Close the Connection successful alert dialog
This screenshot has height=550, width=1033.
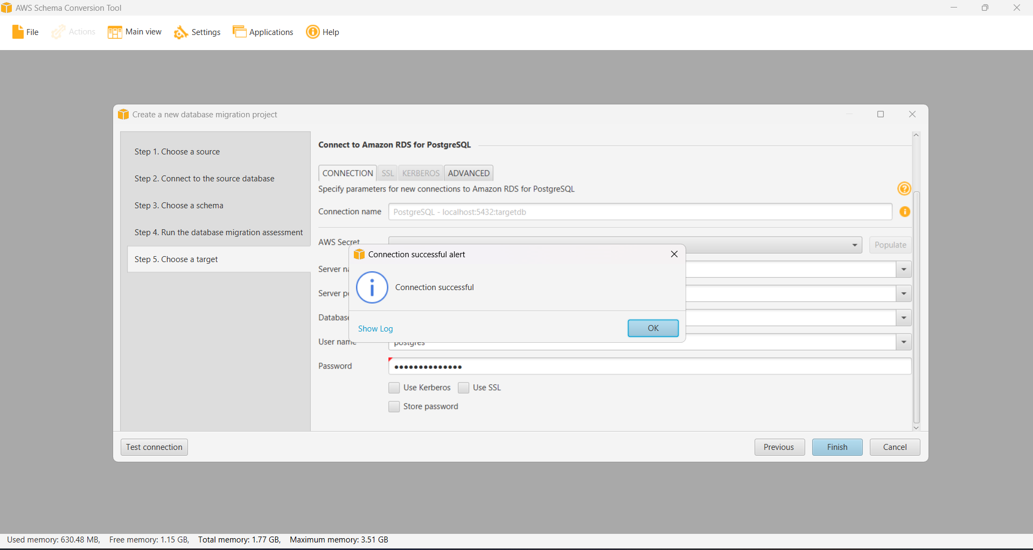(x=674, y=254)
